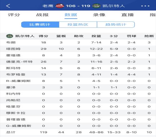Screen dimensions: 156x137
Task: Open player 霍福德 row
Action: coord(78,55)
